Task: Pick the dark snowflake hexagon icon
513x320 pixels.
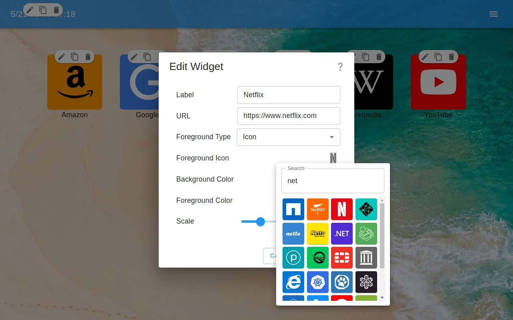Action: click(366, 282)
